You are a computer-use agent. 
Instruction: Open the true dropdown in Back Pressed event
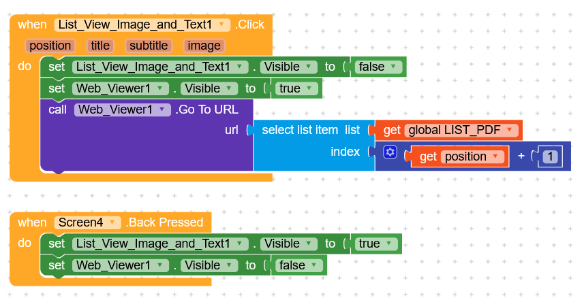pyautogui.click(x=390, y=244)
